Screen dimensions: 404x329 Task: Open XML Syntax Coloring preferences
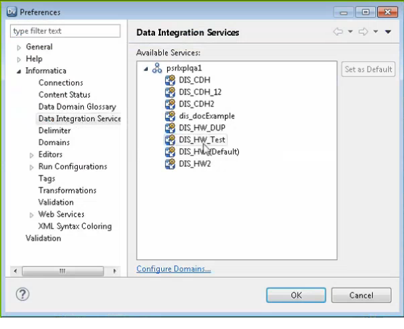pyautogui.click(x=75, y=226)
